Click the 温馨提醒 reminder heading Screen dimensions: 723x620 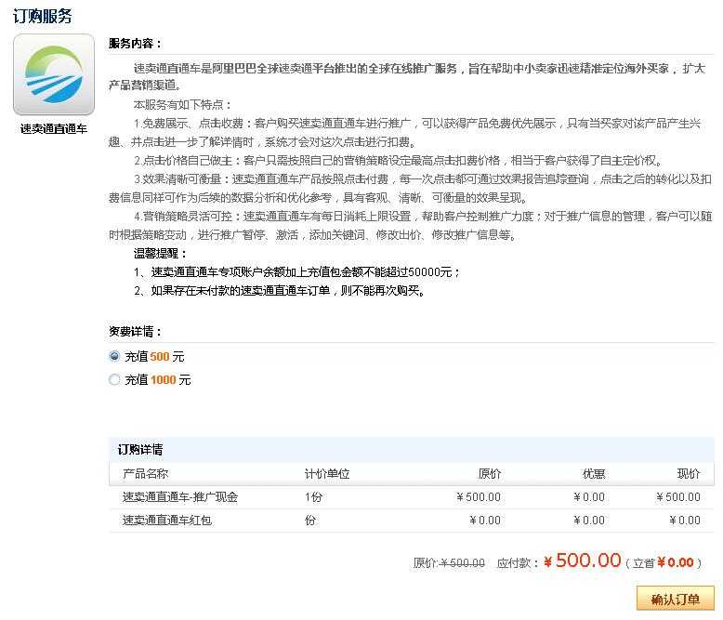pyautogui.click(x=160, y=253)
